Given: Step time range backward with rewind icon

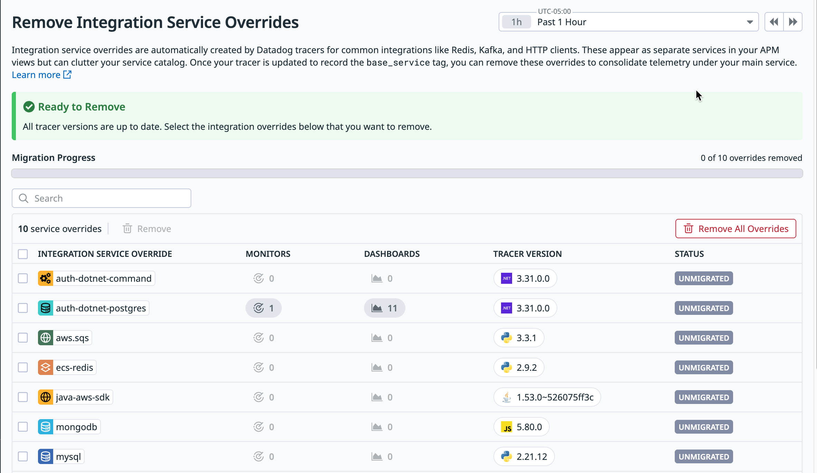Looking at the screenshot, I should [774, 22].
